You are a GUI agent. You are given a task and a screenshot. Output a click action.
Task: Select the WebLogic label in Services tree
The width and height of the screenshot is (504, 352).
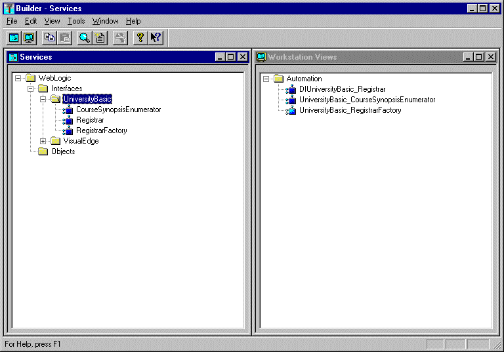(x=54, y=78)
